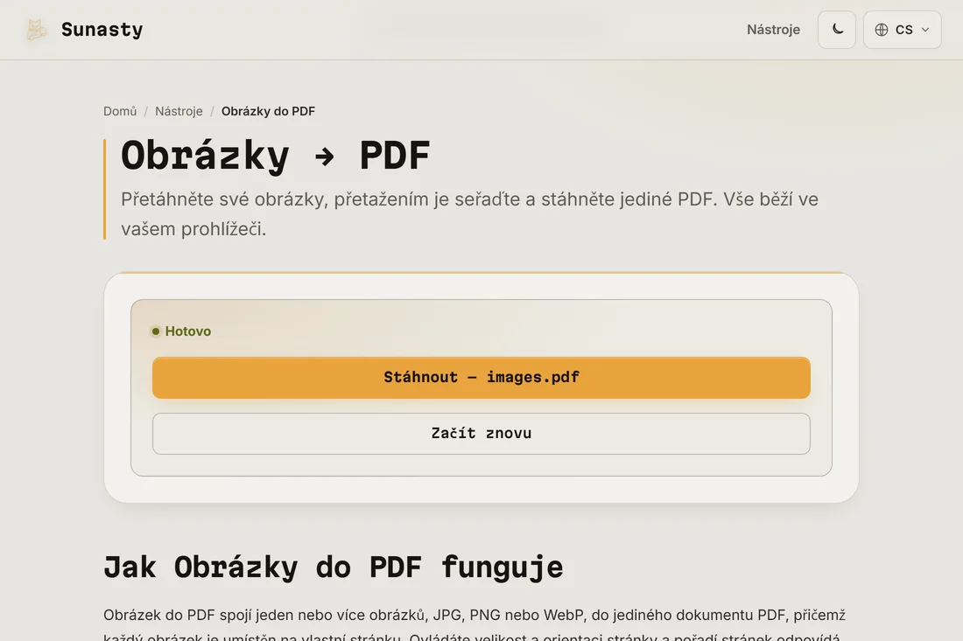Image resolution: width=963 pixels, height=641 pixels.
Task: Open Nástroje in the breadcrumb
Action: (x=179, y=111)
